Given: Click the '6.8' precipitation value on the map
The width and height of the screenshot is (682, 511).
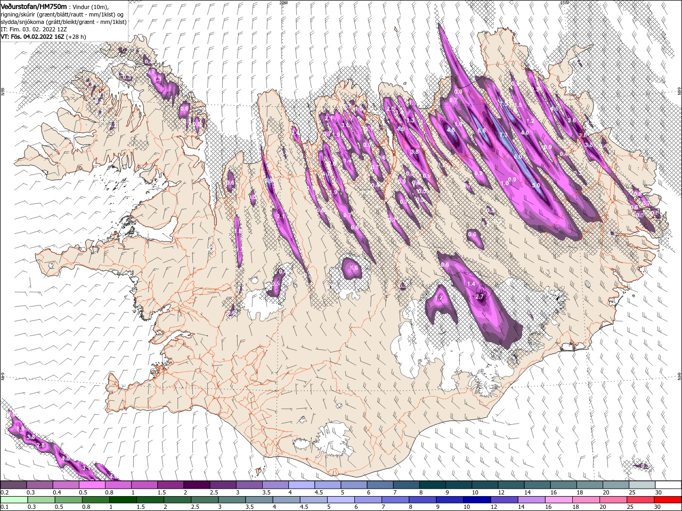Looking at the screenshot, I should point(482,130).
